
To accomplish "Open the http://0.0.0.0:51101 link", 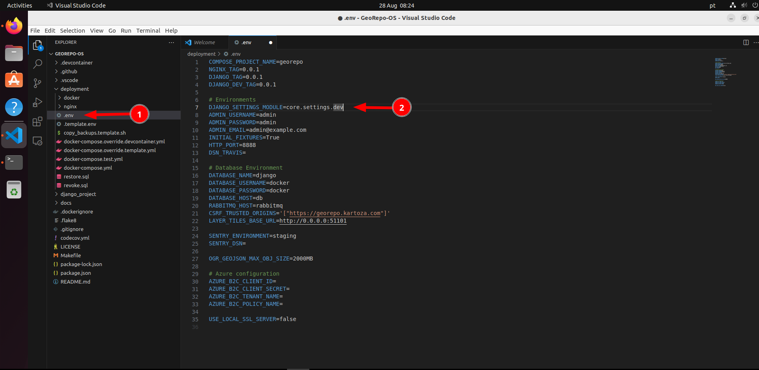I will point(313,221).
